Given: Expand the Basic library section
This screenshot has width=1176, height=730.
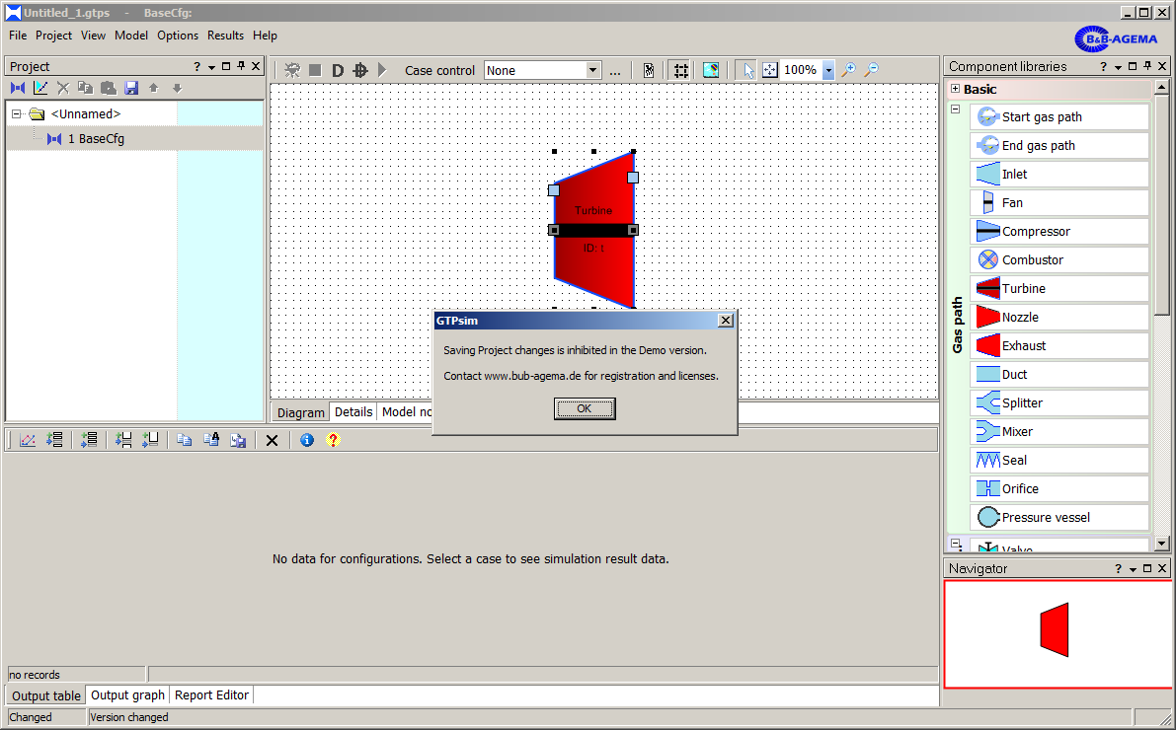Looking at the screenshot, I should pos(956,89).
